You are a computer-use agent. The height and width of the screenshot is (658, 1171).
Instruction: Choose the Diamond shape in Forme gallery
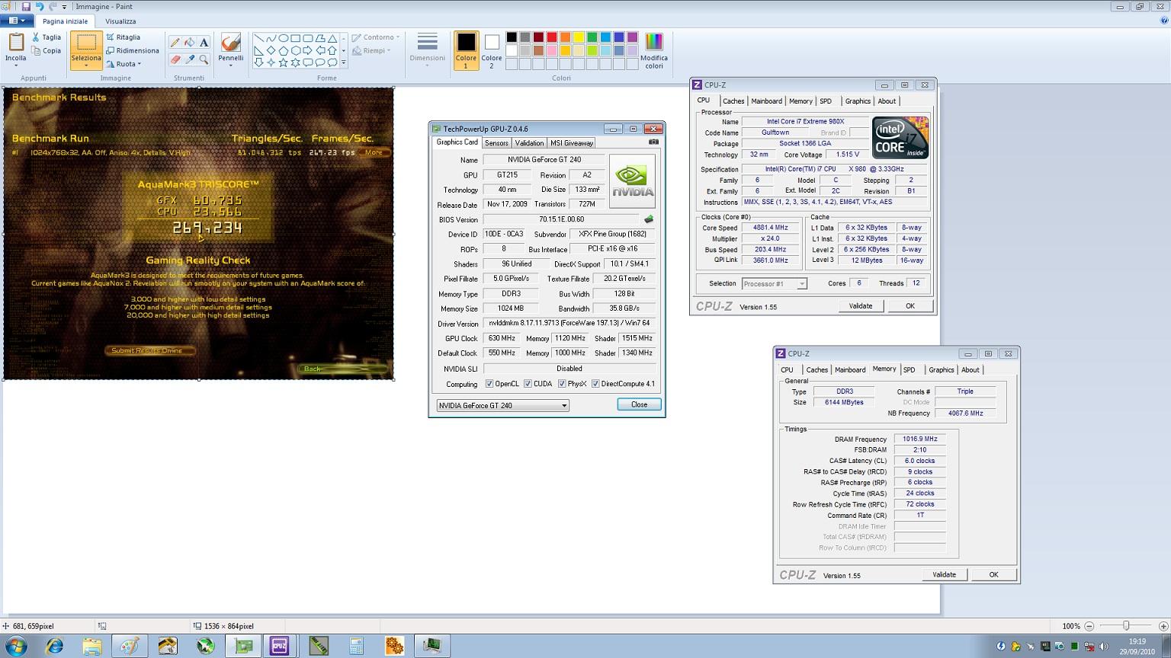pos(271,50)
